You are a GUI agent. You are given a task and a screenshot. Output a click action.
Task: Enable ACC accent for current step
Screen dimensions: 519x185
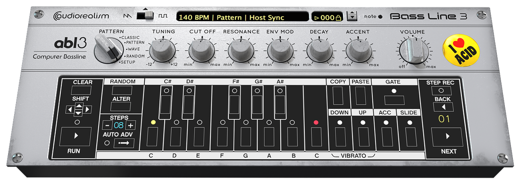coord(386,137)
